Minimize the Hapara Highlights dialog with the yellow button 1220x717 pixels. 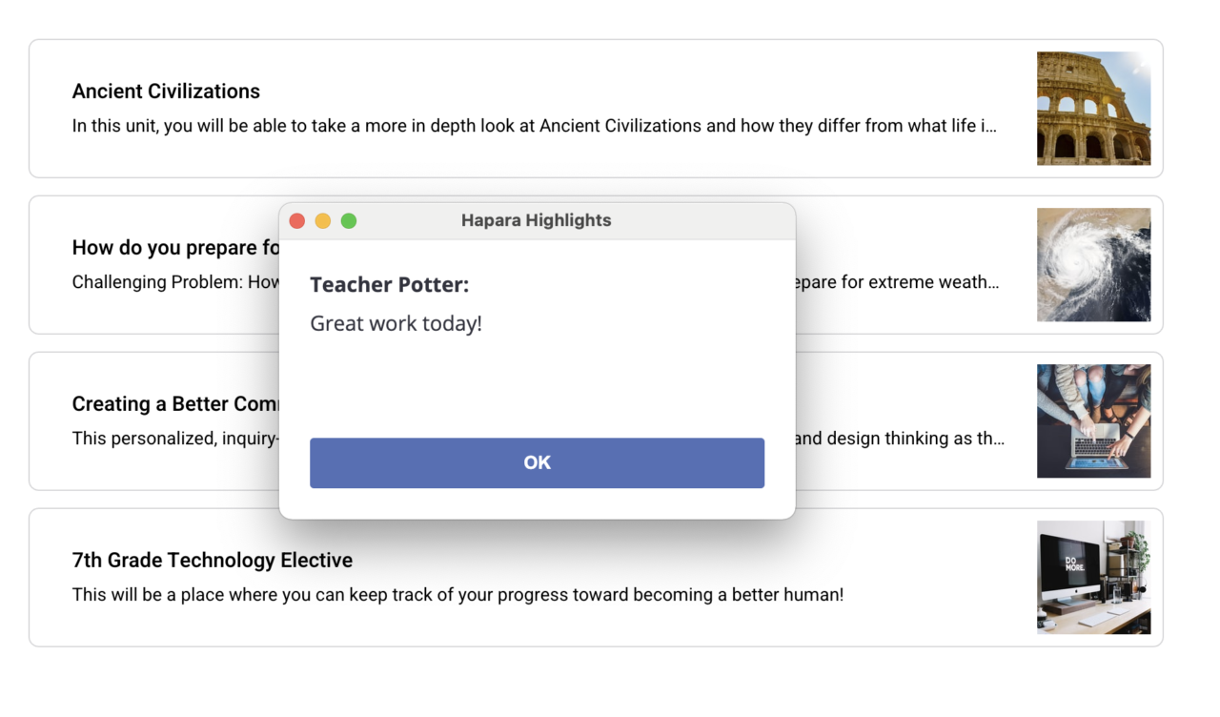(323, 221)
